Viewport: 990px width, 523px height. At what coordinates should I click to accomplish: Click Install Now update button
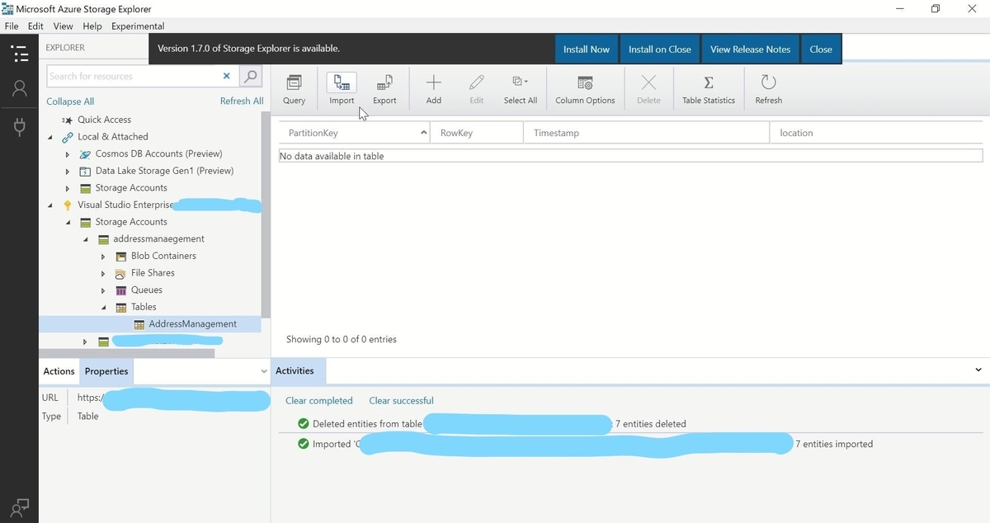click(587, 49)
